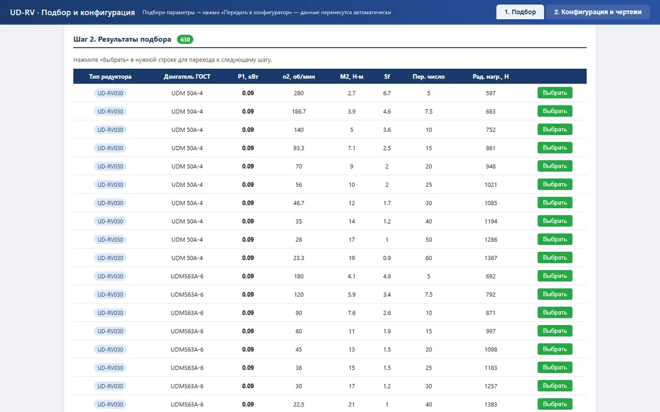Click the radial load value «1367»
The width and height of the screenshot is (660, 412).
[x=491, y=258]
